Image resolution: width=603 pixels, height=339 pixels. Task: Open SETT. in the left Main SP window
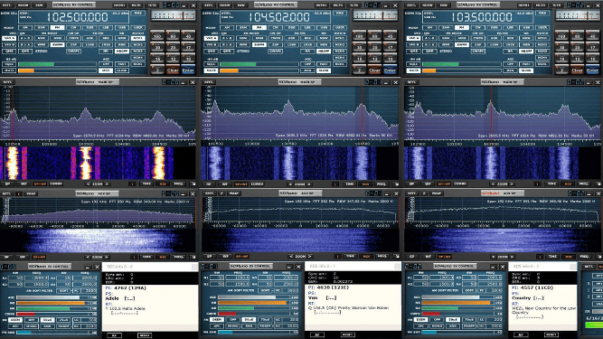pyautogui.click(x=8, y=82)
